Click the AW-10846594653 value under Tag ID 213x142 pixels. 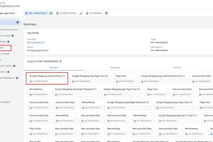tap(159, 43)
